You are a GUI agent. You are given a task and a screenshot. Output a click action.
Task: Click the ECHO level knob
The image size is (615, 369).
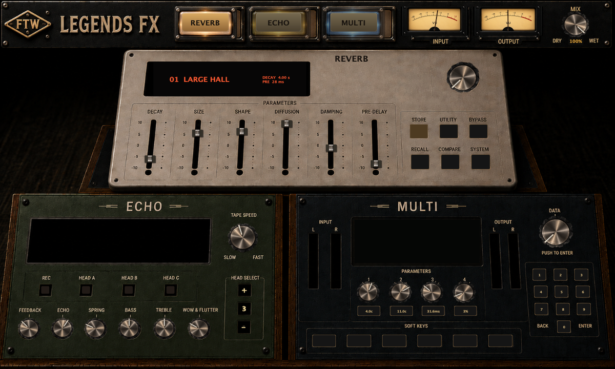[63, 329]
